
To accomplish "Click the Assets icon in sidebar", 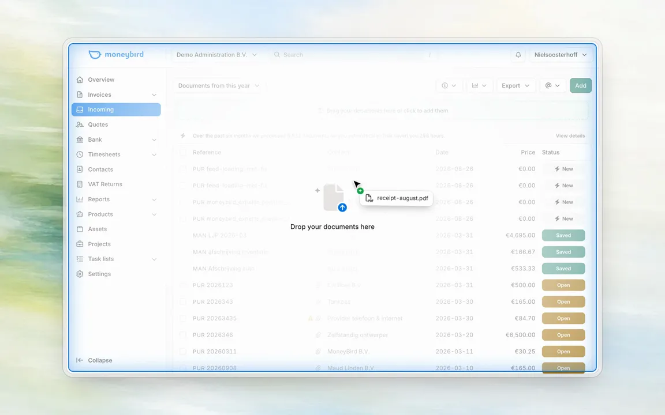I will [80, 229].
